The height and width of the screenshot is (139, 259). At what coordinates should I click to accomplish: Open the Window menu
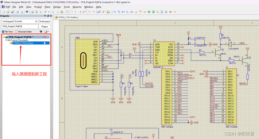tap(89, 7)
